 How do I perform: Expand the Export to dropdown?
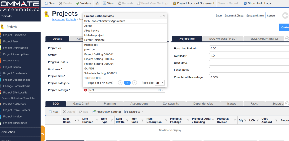pos(142,112)
